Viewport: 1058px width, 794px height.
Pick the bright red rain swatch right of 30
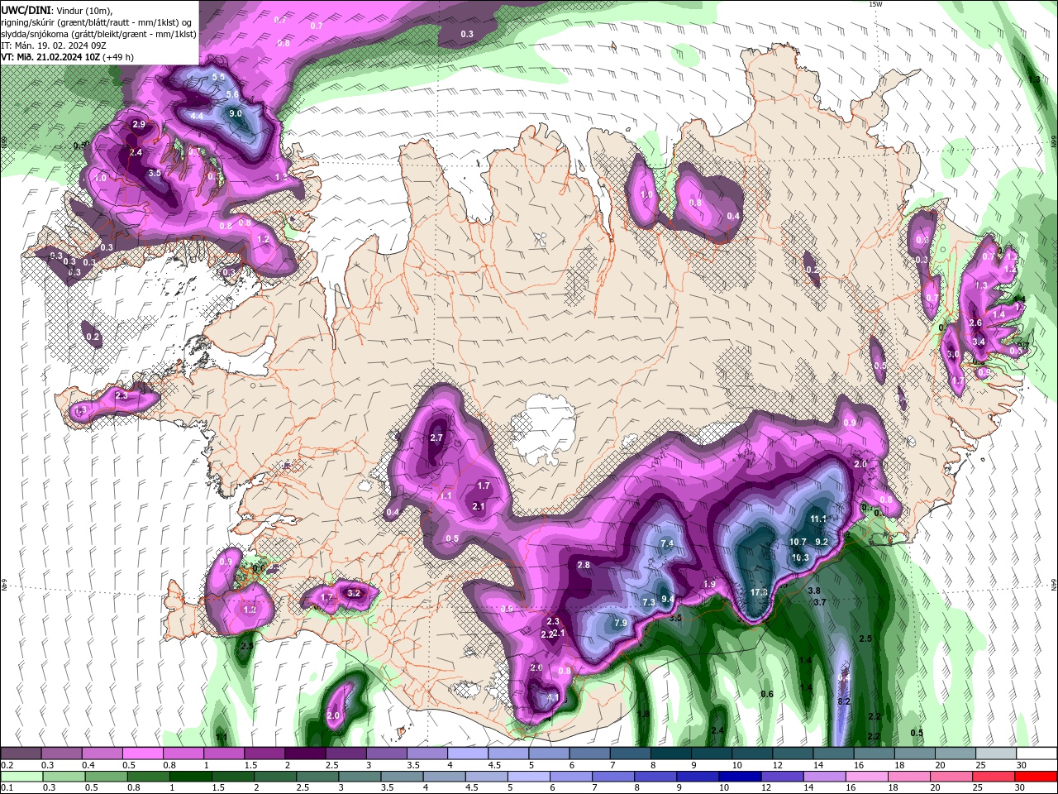click(1035, 777)
